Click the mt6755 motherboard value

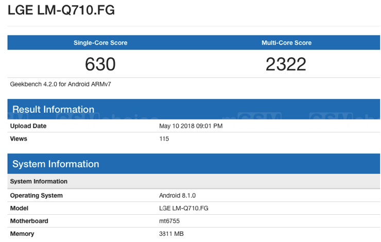(169, 221)
